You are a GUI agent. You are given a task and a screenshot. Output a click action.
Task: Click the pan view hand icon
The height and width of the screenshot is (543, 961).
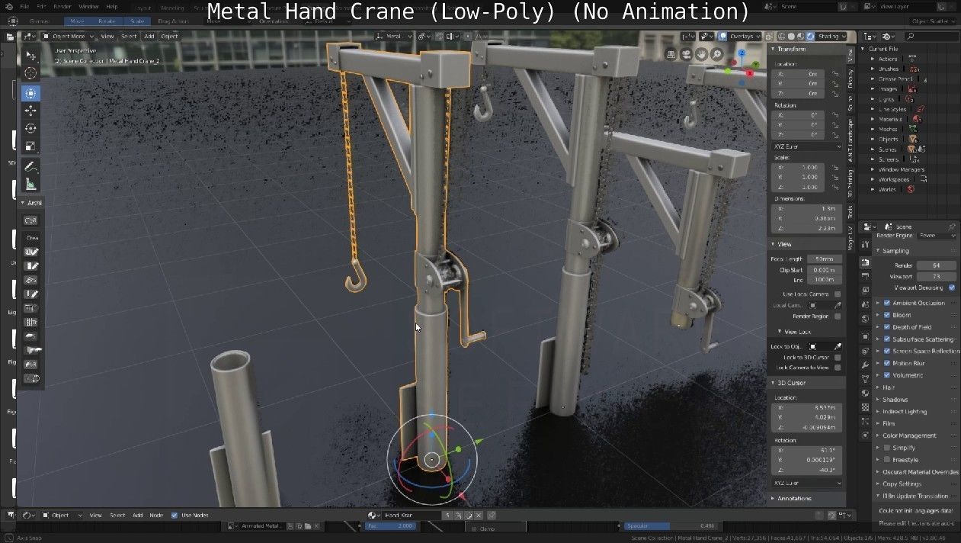pos(702,54)
